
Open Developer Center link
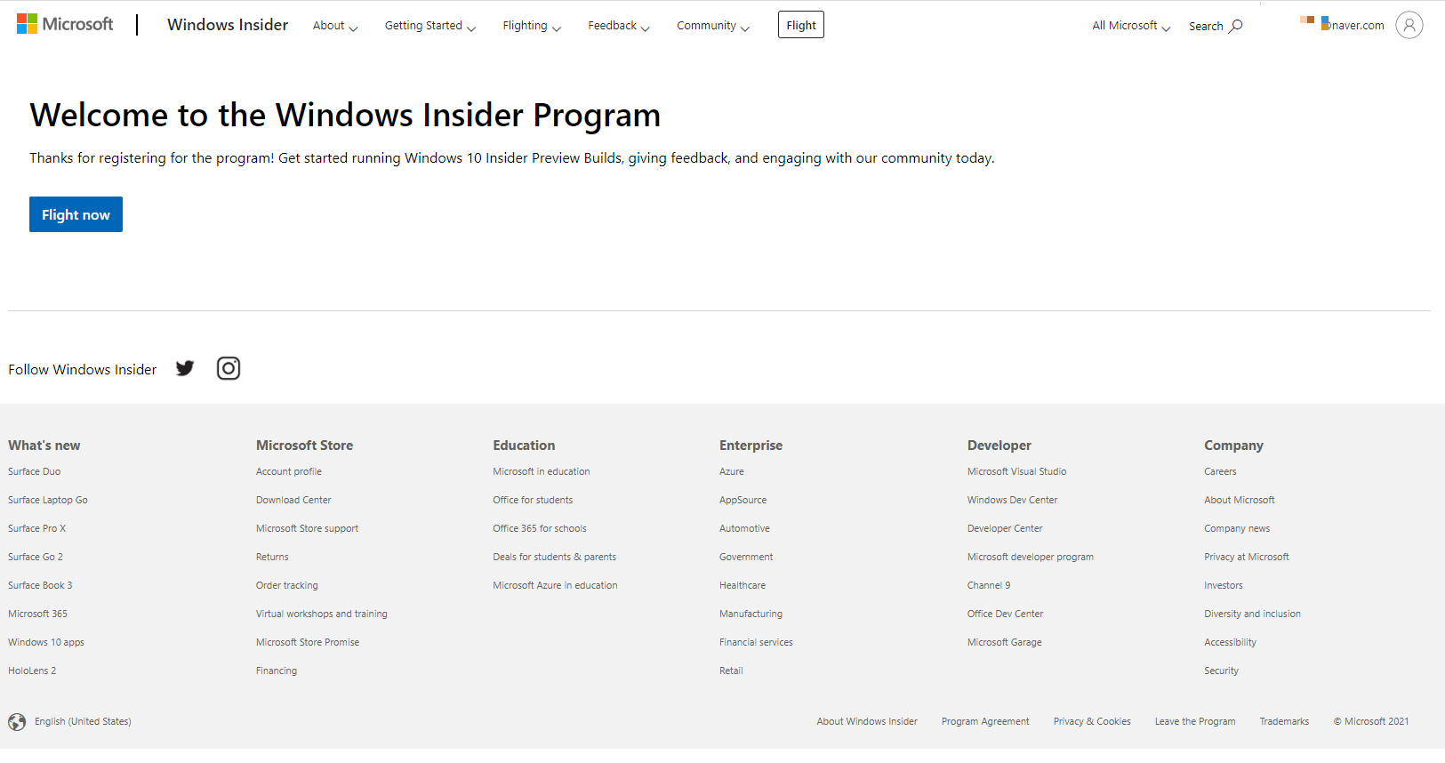(x=1005, y=528)
